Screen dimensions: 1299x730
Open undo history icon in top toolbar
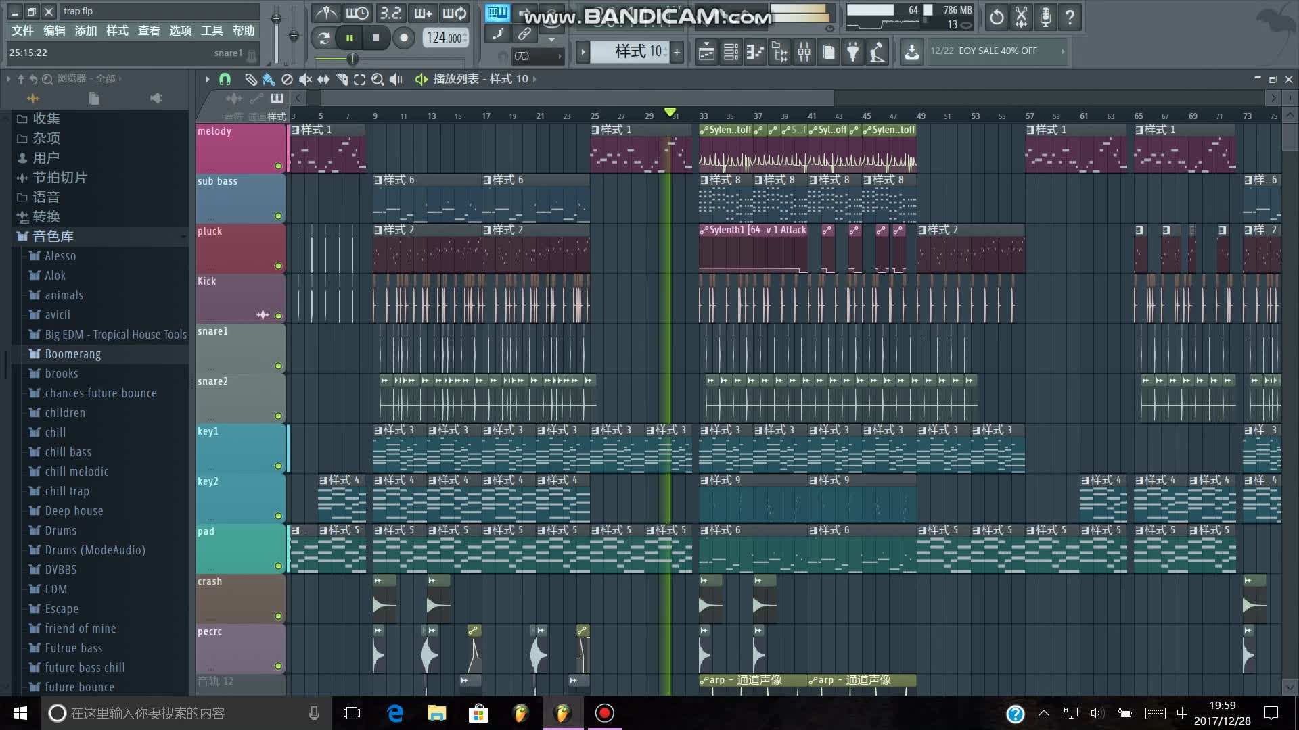997,18
